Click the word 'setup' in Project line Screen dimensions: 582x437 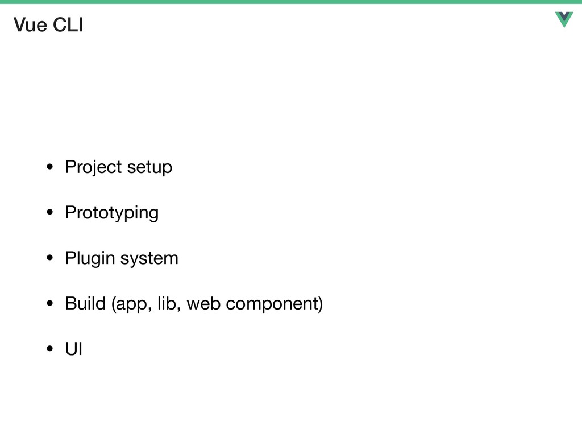149,168
